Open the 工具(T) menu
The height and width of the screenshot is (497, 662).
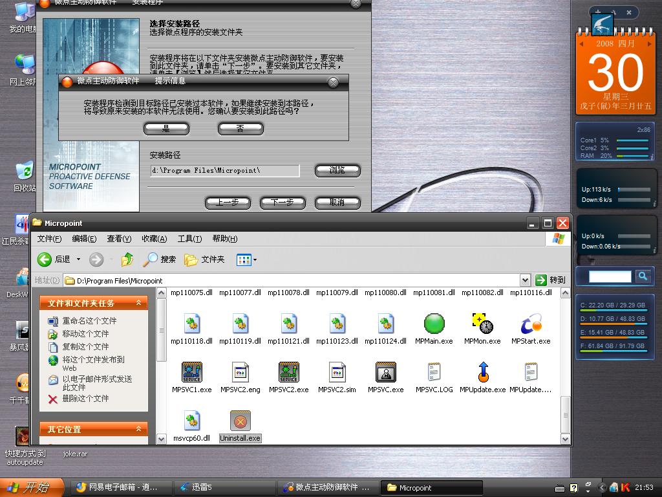click(x=189, y=239)
